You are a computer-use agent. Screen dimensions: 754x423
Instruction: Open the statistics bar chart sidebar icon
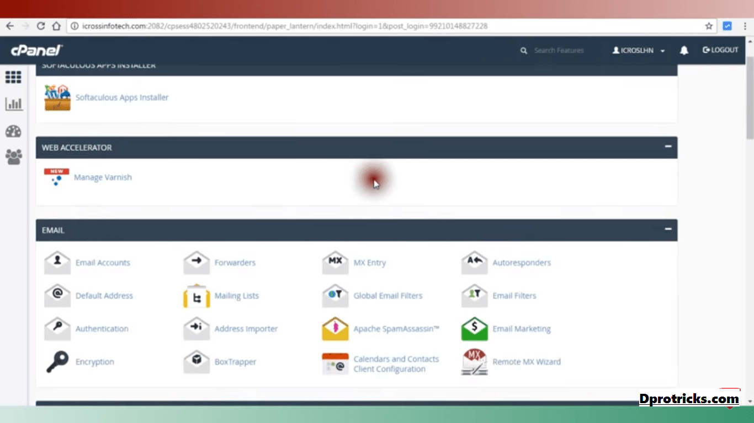coord(13,104)
